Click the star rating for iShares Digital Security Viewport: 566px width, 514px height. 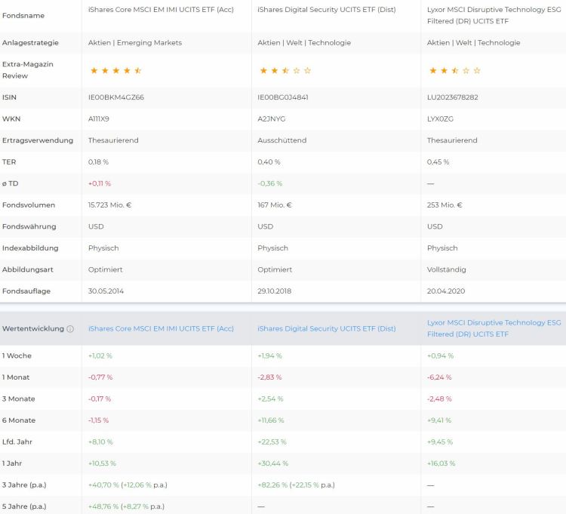click(x=285, y=71)
